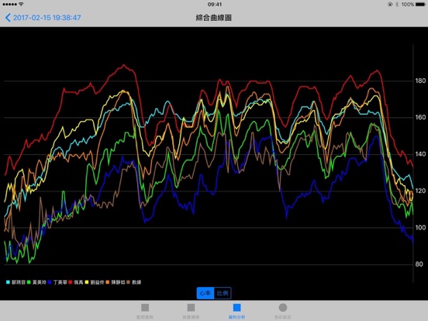The height and width of the screenshot is (321, 428).
Task: Tap the orientation lock status icon
Action: 390,4
